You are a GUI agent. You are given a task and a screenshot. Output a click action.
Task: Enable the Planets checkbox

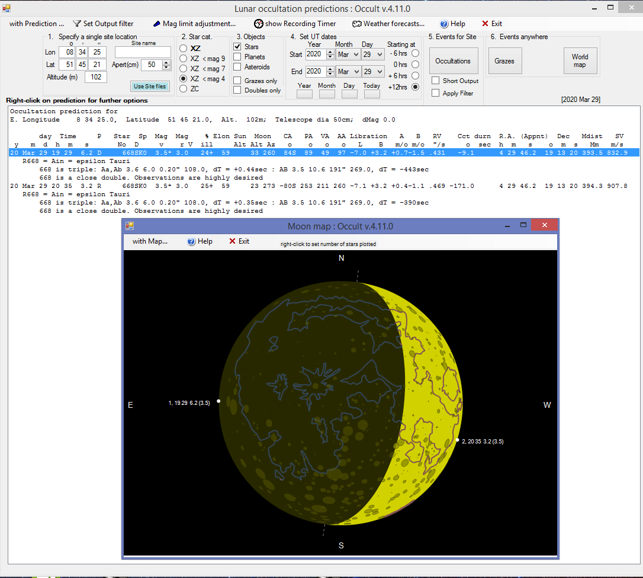point(237,57)
